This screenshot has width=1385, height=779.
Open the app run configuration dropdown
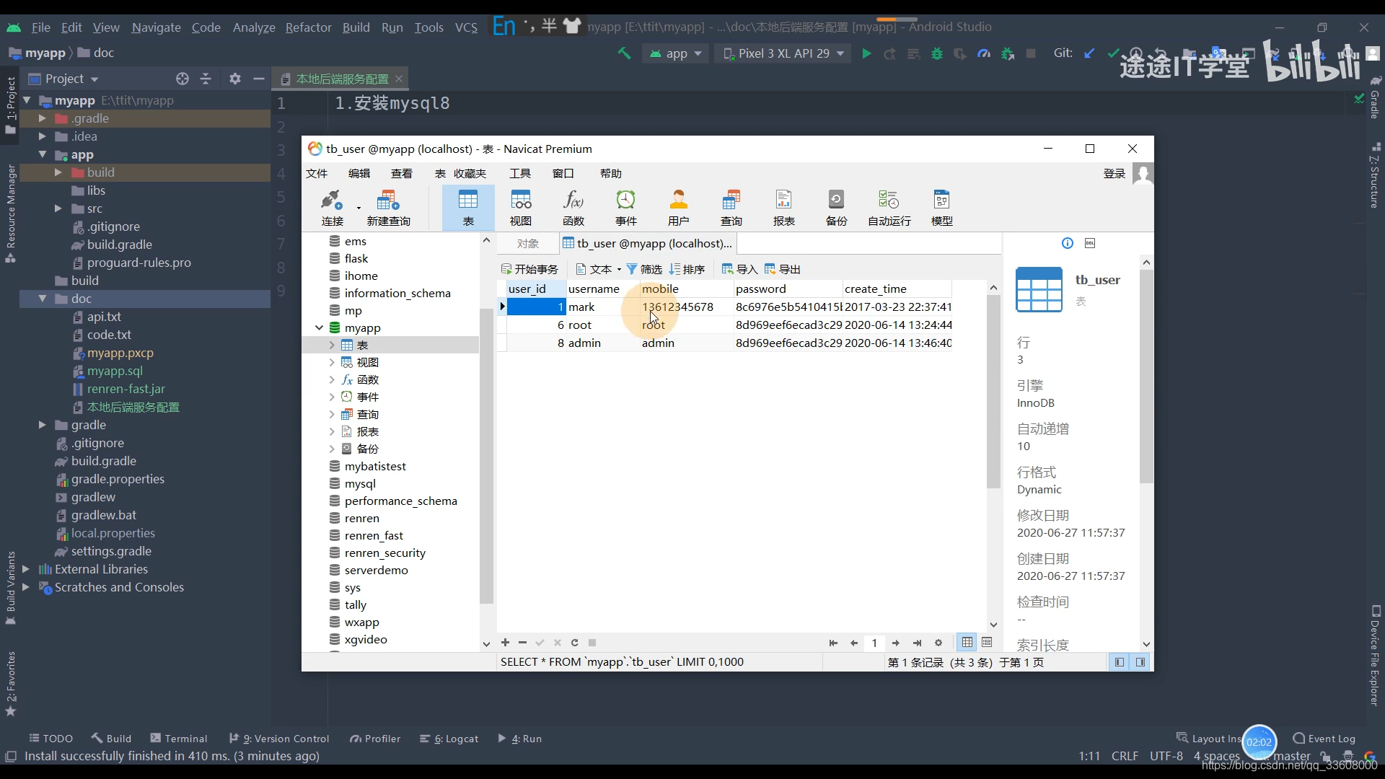[x=676, y=53]
